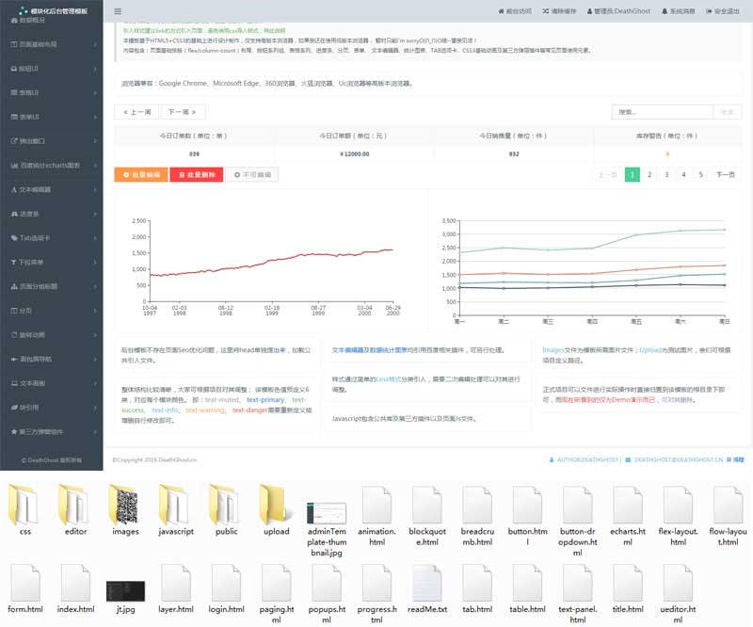Select 数据概况 in the sidebar
Screen dimensions: 753x627
(x=30, y=20)
